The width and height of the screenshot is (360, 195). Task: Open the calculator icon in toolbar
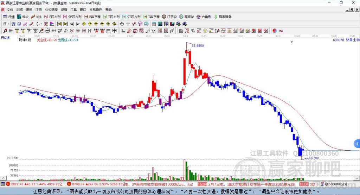tap(160, 24)
